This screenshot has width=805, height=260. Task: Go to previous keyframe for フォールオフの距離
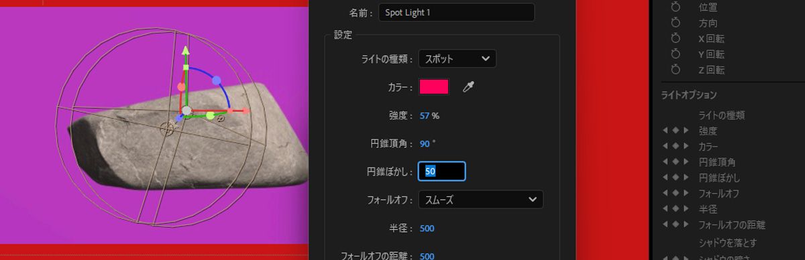click(665, 224)
